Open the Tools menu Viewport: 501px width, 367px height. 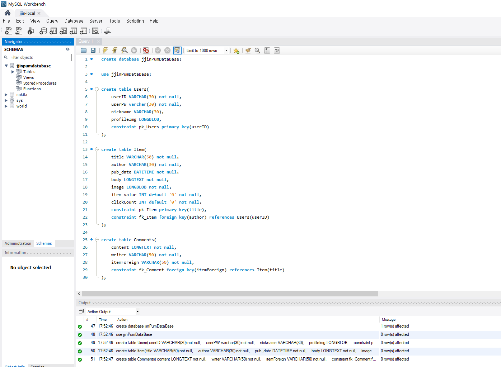(115, 21)
